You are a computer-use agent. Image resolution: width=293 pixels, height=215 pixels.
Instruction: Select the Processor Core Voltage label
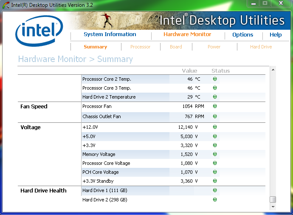click(x=106, y=164)
